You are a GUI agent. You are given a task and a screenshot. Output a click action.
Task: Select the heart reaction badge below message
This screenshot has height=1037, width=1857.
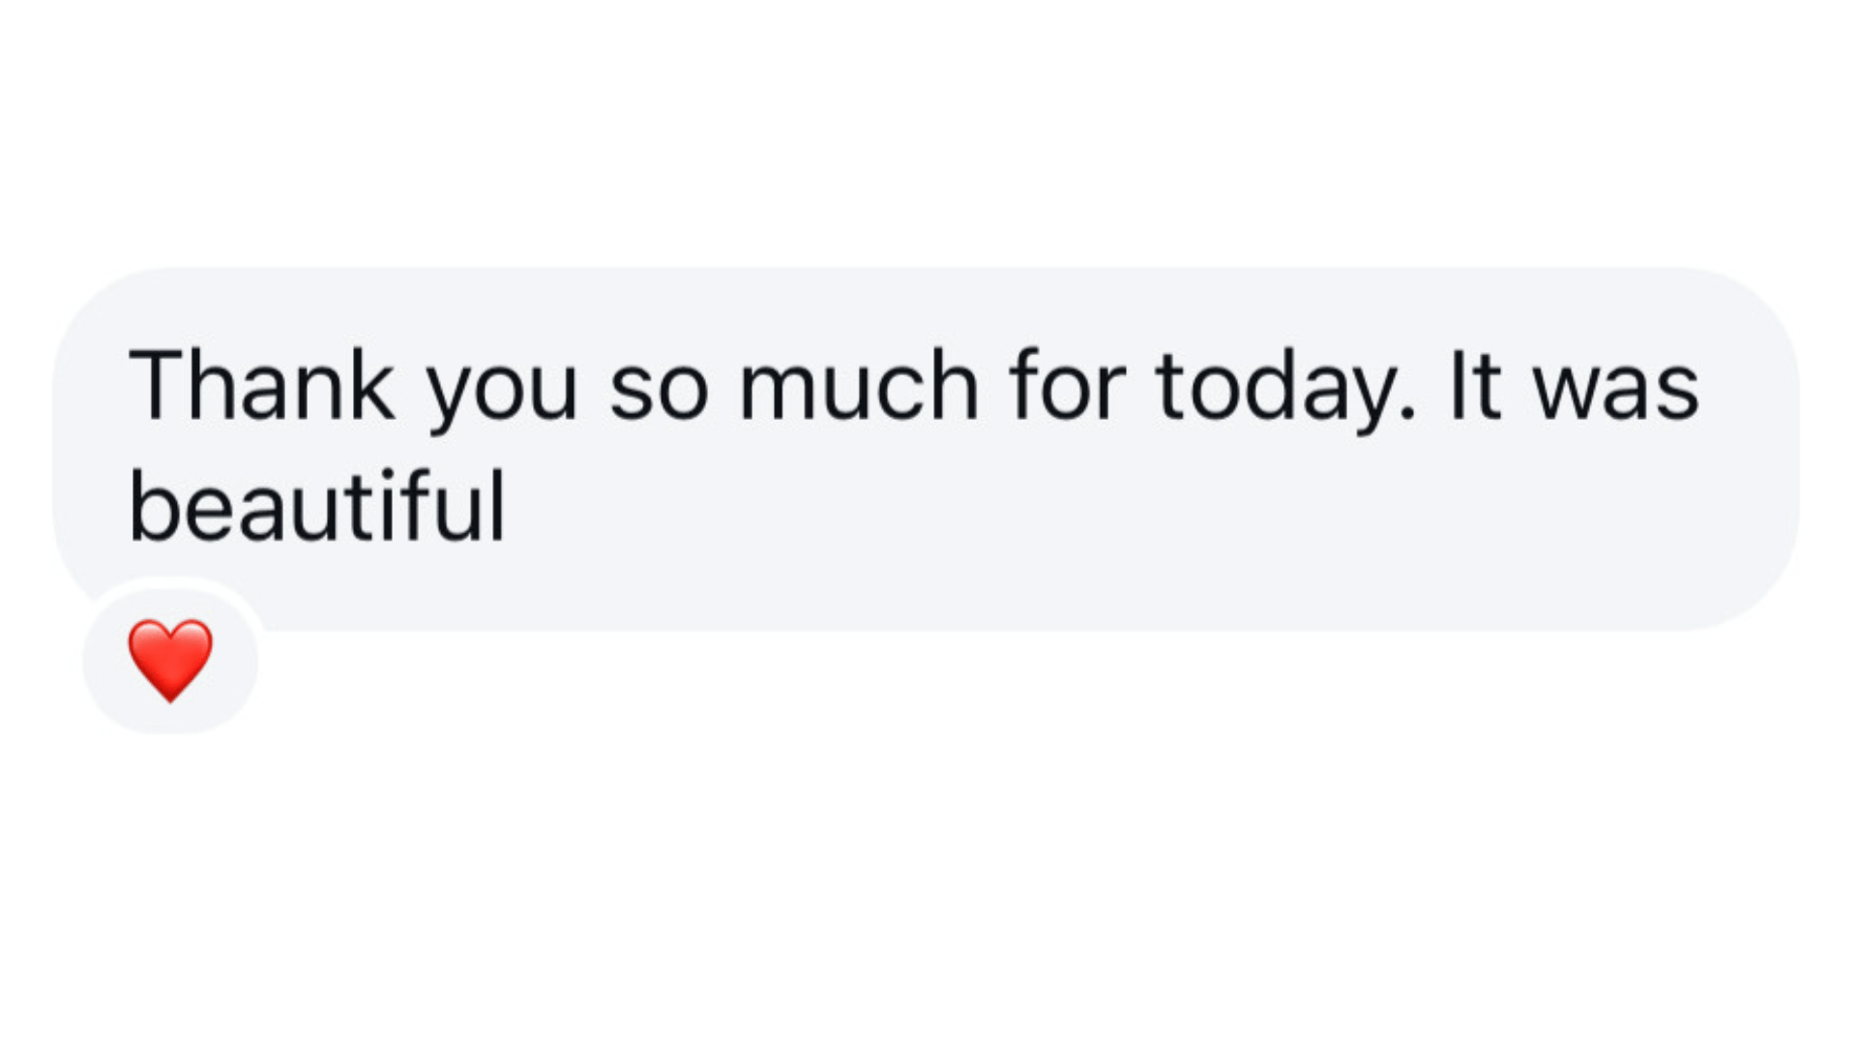170,662
